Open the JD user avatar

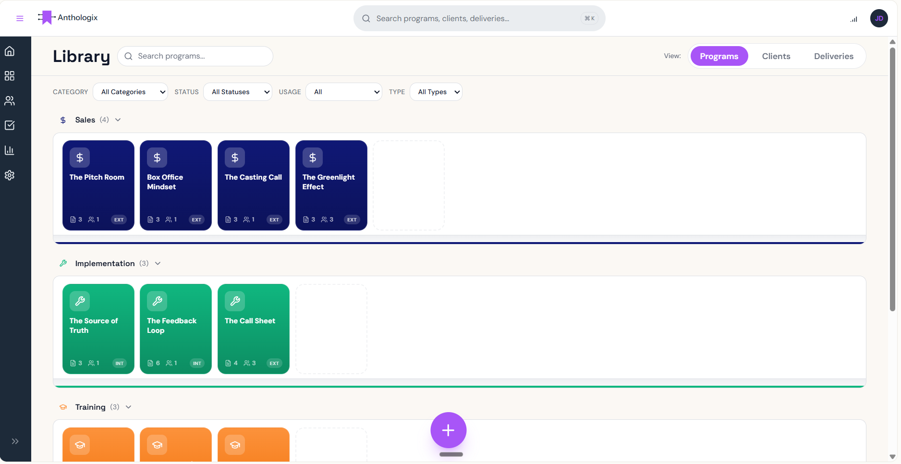tap(879, 18)
